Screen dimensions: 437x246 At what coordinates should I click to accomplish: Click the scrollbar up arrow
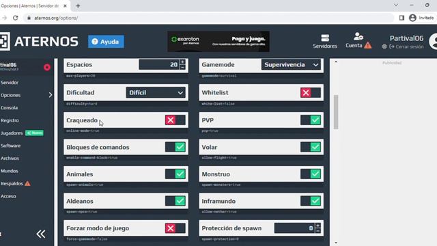point(336,61)
